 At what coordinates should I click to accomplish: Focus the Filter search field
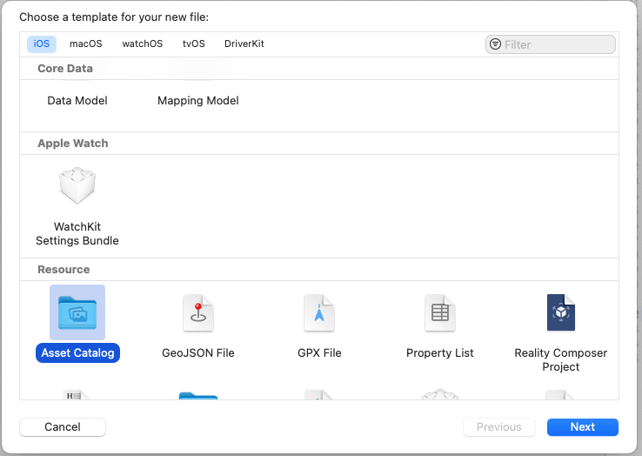551,44
